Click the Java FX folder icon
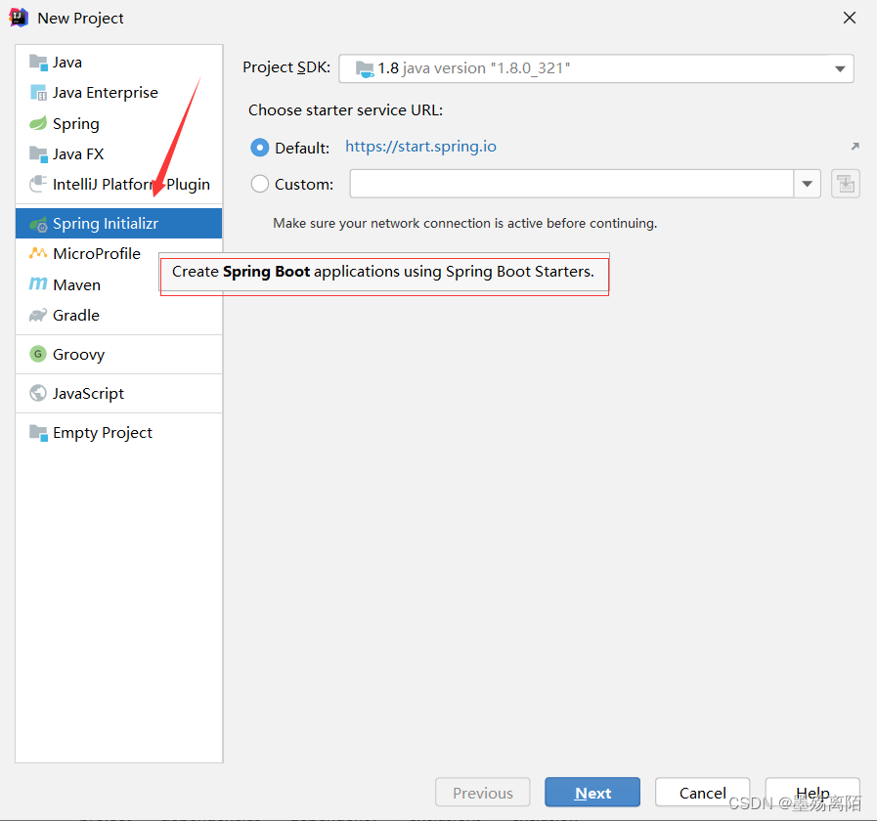Image resolution: width=877 pixels, height=821 pixels. [38, 153]
